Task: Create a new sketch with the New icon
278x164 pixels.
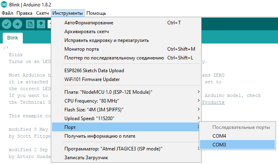Action: (30, 24)
